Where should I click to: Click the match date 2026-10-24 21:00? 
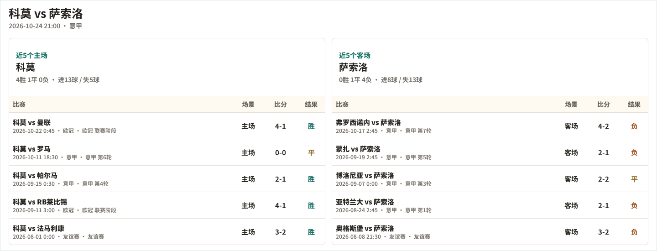(x=34, y=26)
